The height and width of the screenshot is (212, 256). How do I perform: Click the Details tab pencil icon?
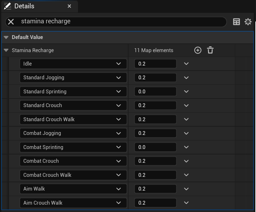point(7,6)
